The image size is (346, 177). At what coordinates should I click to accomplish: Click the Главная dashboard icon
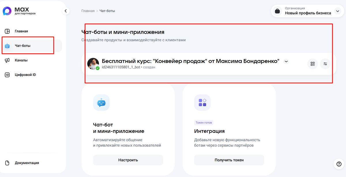pos(7,31)
